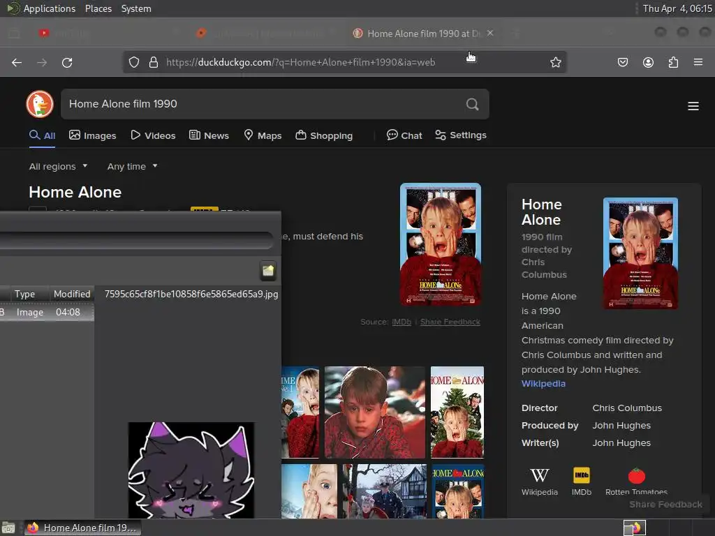Open the System menu

[136, 8]
